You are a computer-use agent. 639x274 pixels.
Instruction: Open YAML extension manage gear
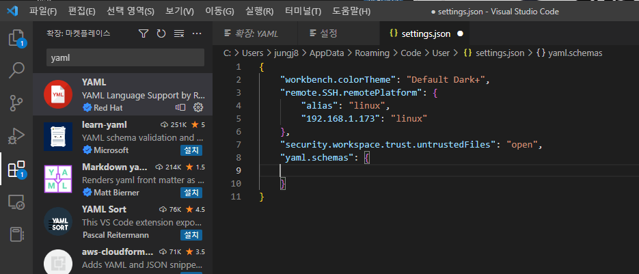coord(198,107)
